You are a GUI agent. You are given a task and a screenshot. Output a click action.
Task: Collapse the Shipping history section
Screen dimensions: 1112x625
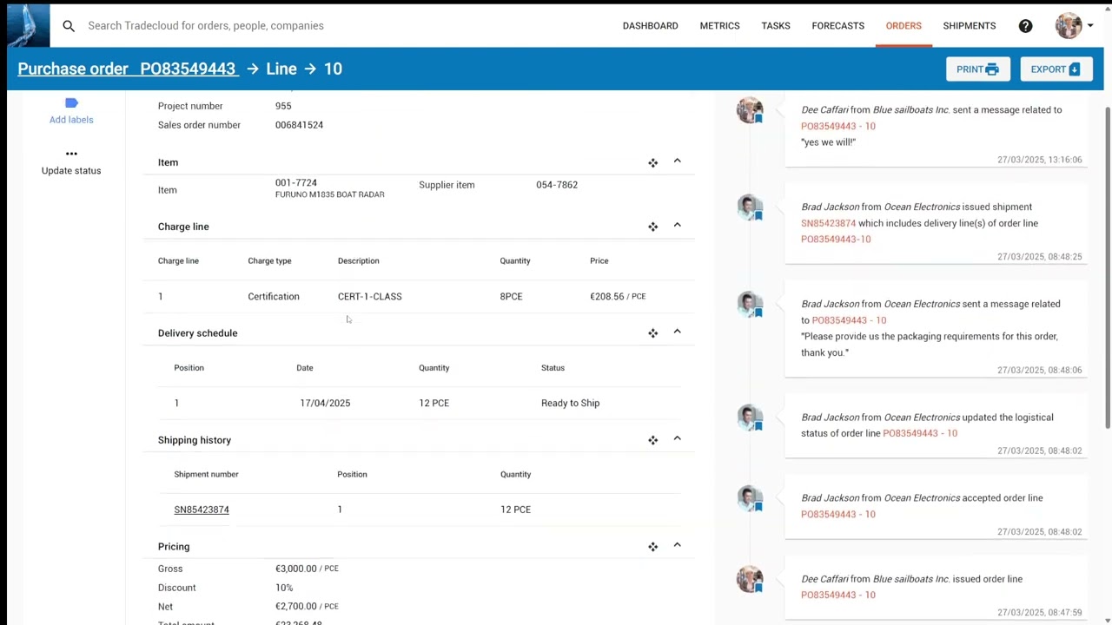coord(678,438)
